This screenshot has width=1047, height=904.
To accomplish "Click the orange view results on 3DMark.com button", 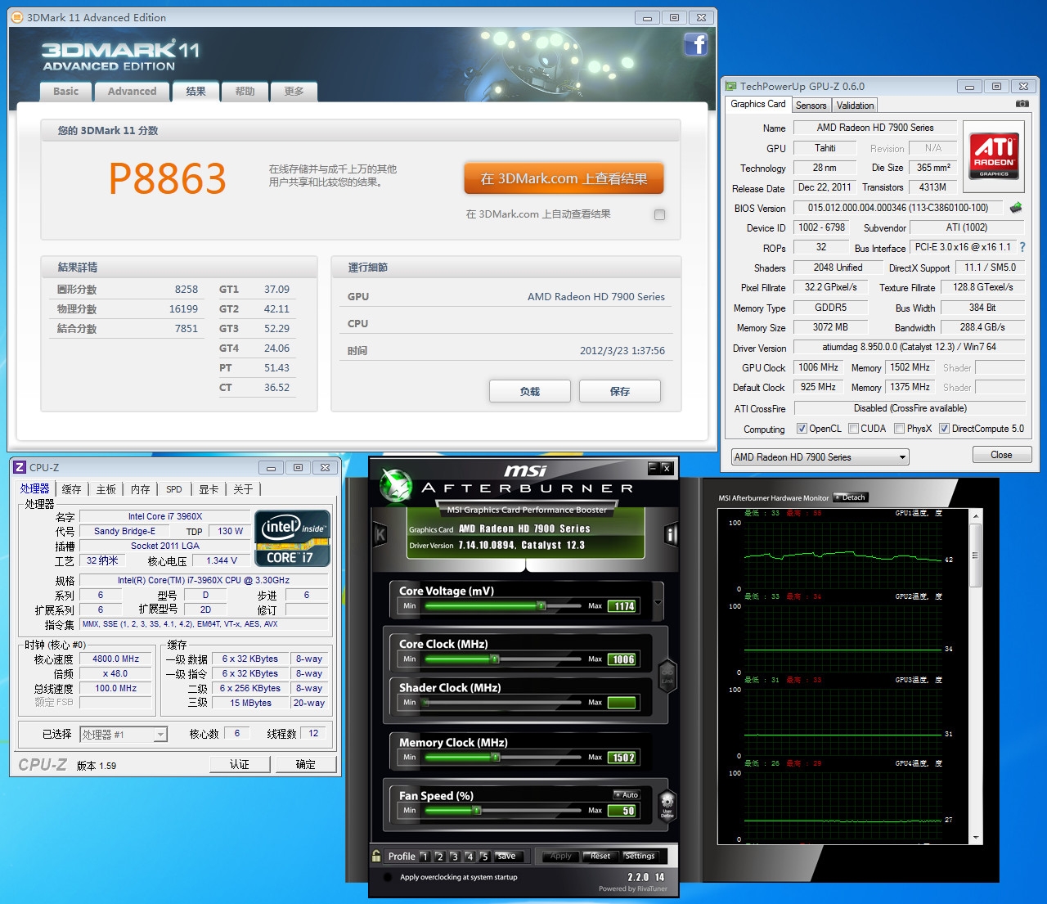I will pos(564,178).
